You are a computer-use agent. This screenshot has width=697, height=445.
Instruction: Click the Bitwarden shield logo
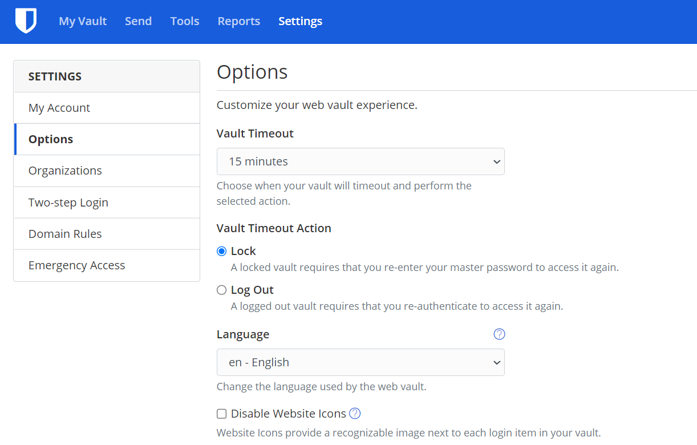26,21
